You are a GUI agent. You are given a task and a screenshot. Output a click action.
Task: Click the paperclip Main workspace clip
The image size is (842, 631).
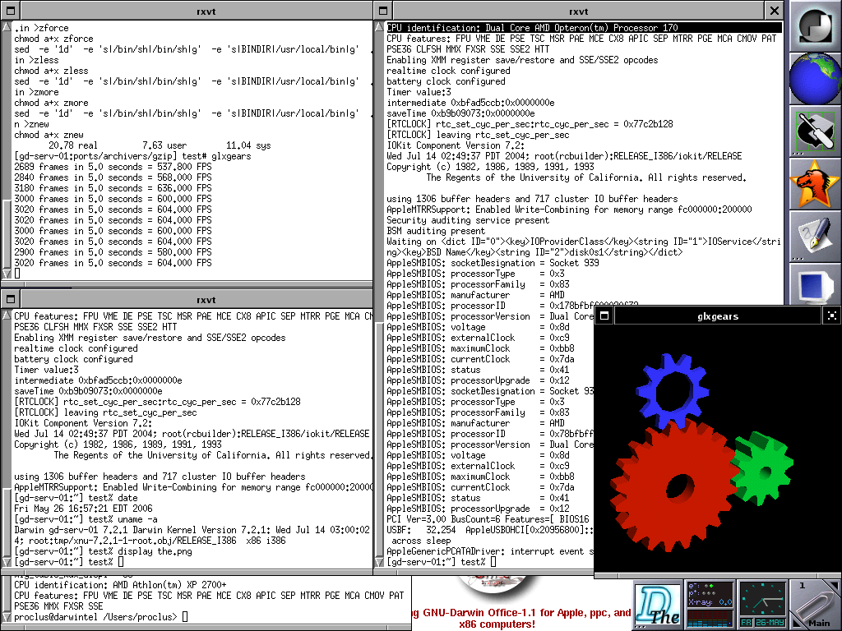pyautogui.click(x=815, y=605)
